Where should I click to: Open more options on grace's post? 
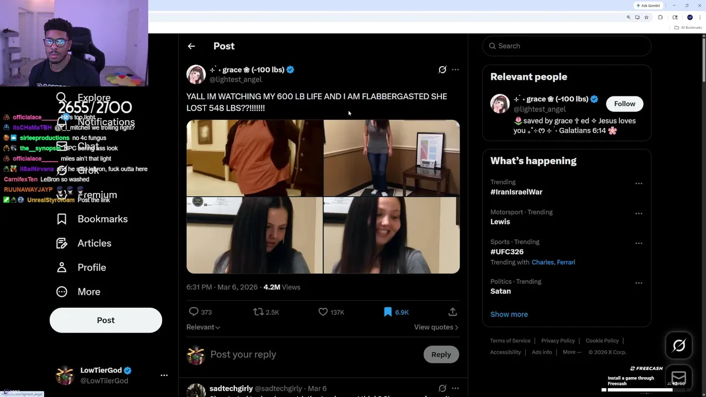(x=455, y=69)
